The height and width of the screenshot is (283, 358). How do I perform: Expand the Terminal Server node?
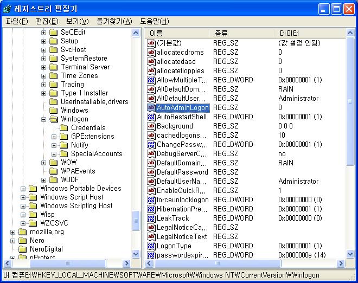[x=43, y=67]
